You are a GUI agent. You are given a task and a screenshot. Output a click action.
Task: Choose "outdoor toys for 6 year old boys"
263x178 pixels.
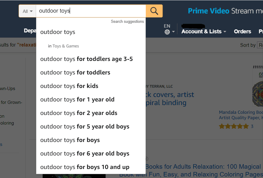[85, 153]
